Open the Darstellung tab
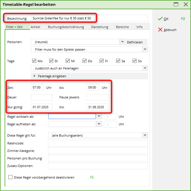191x191 pixels. [100, 27]
